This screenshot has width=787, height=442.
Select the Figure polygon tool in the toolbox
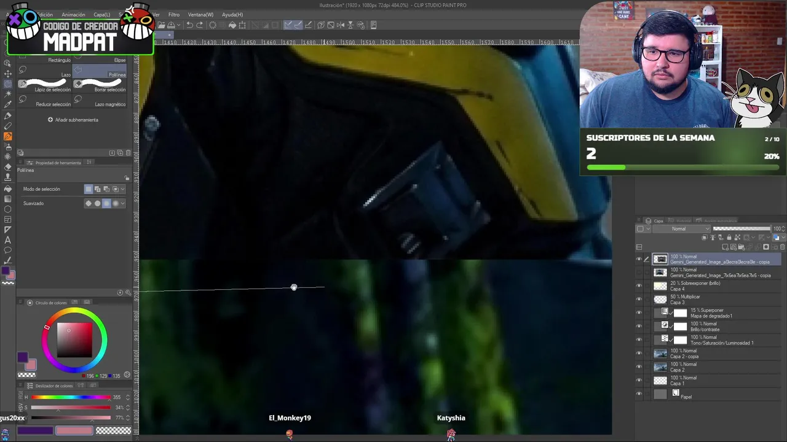(8, 209)
